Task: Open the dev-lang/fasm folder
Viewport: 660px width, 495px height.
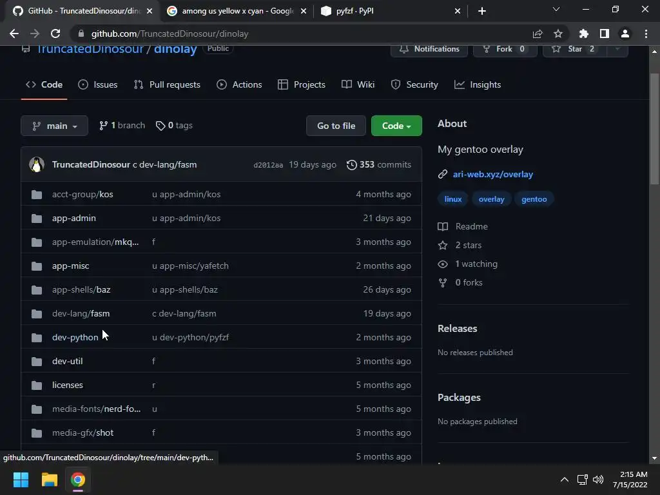Action: point(81,314)
